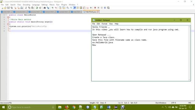Screen dimensions: 195x110
Task: Open Find with the binoculars icon
Action: 44,8
